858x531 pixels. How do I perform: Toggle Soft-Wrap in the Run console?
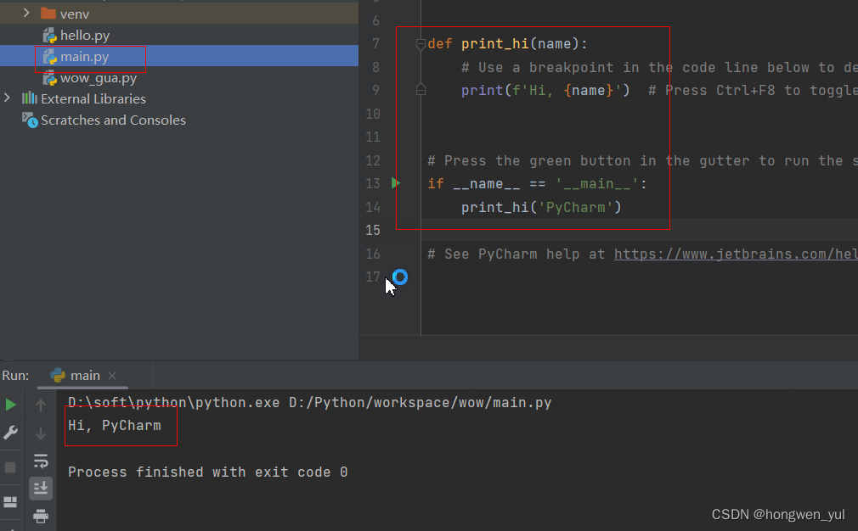coord(41,461)
